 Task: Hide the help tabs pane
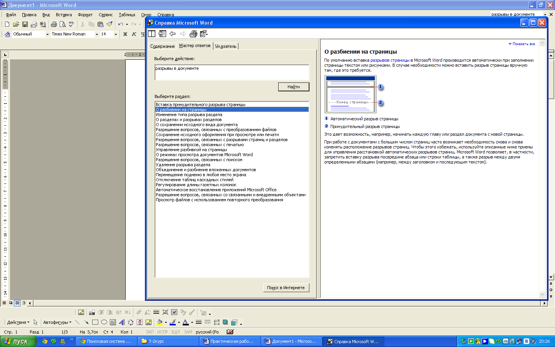click(162, 34)
